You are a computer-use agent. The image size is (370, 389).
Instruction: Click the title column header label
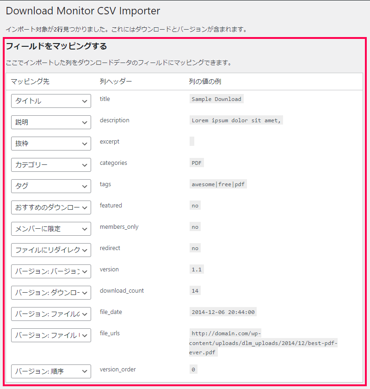pos(105,99)
